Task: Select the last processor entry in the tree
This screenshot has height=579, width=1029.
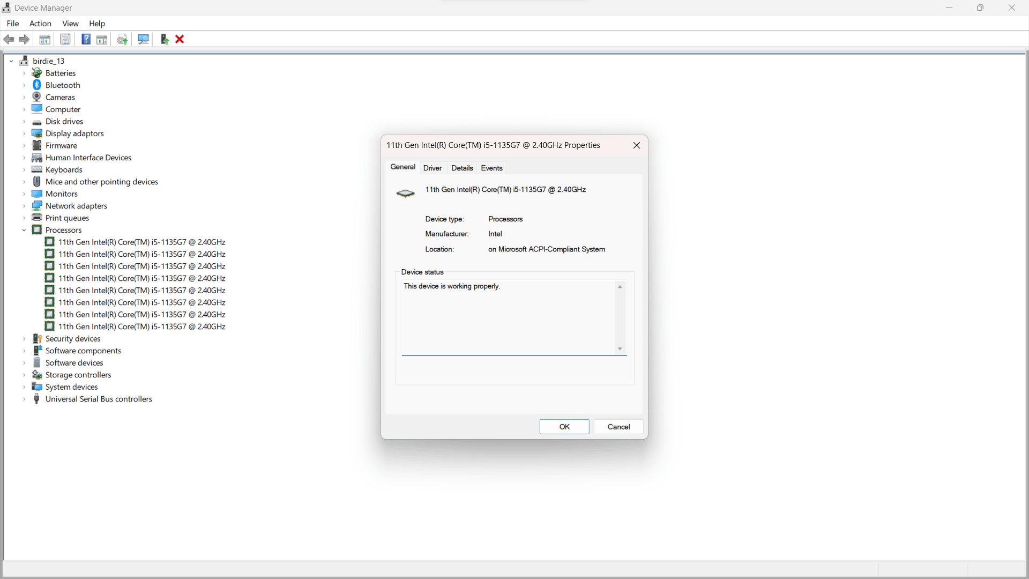Action: coord(141,326)
